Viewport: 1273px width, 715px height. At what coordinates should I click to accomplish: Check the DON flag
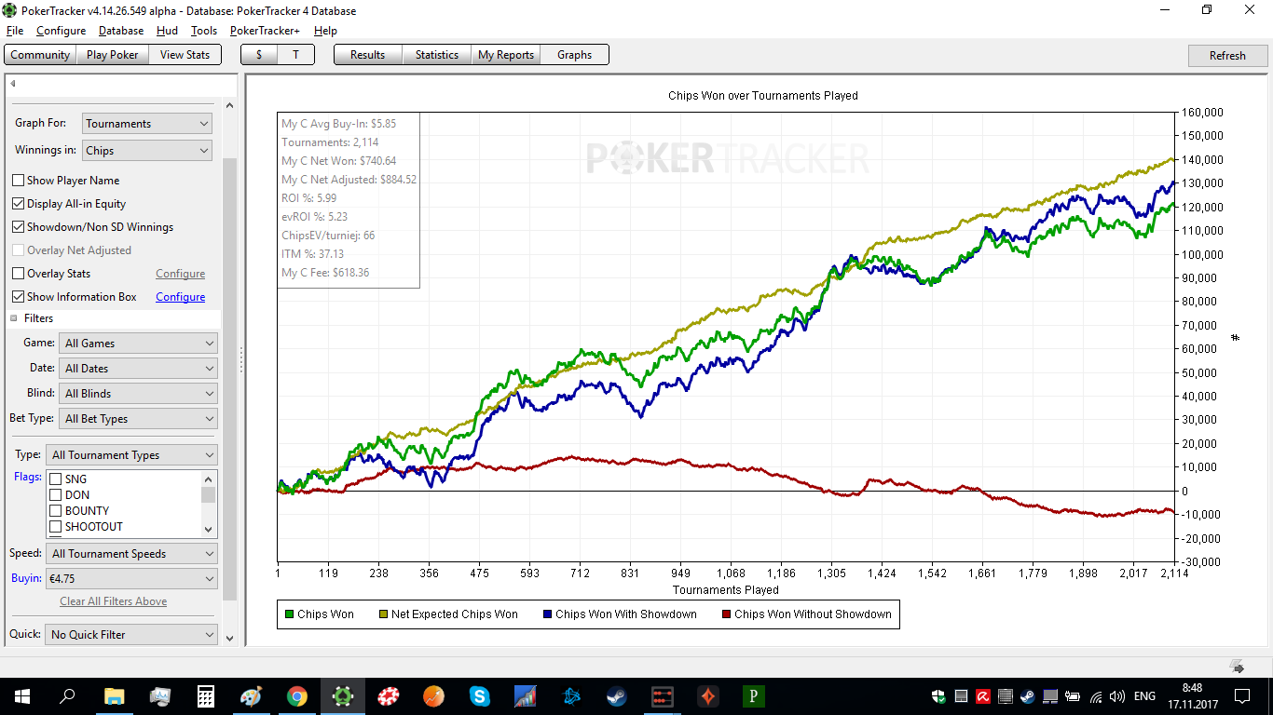point(55,495)
